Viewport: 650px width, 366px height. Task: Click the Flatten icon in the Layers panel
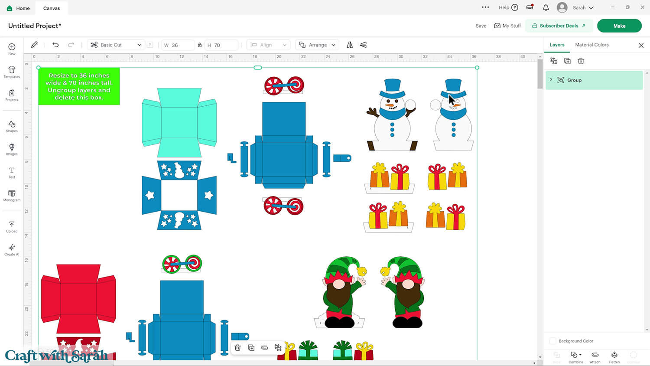(x=614, y=356)
